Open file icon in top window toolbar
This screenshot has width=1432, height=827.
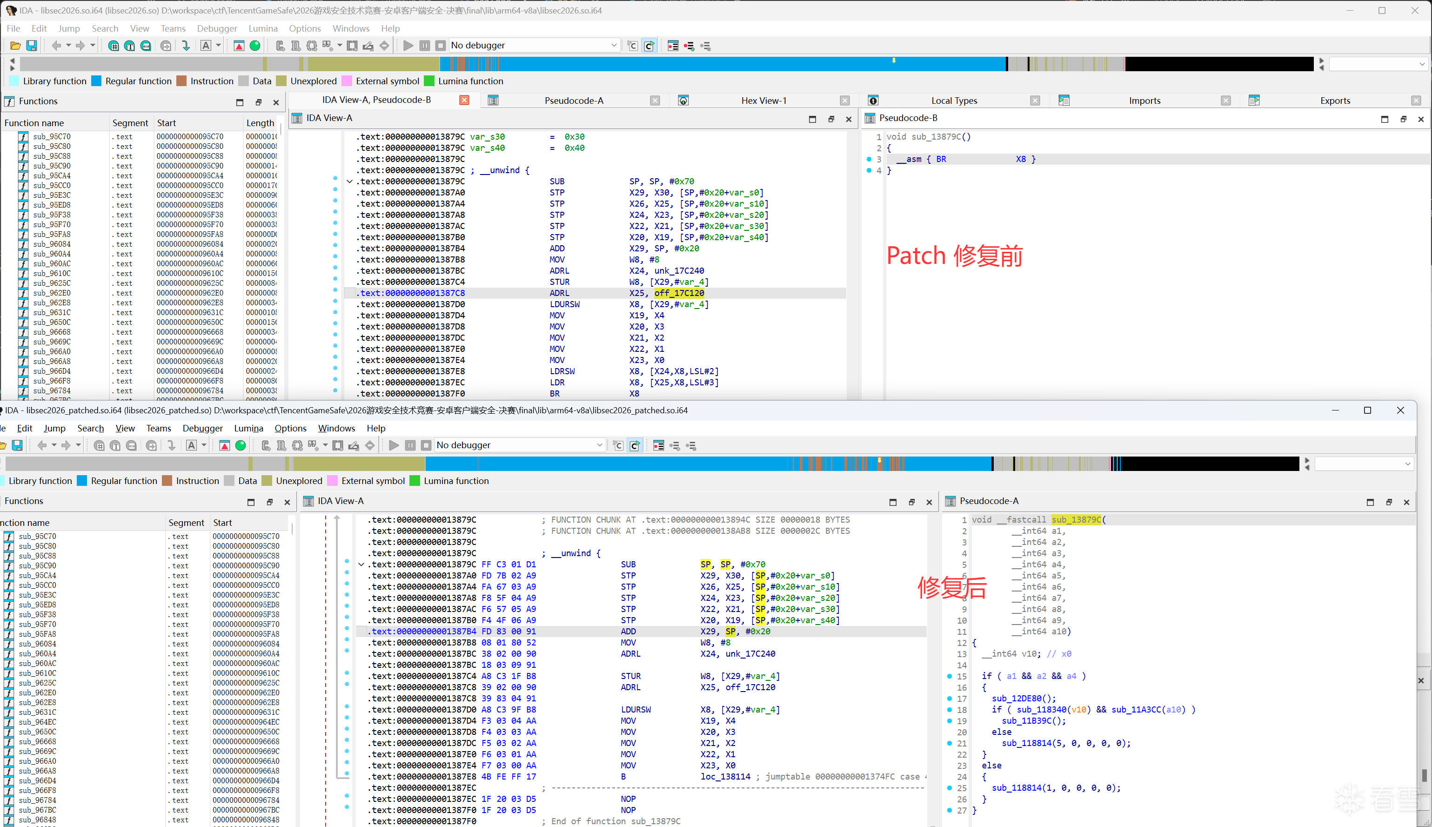15,46
